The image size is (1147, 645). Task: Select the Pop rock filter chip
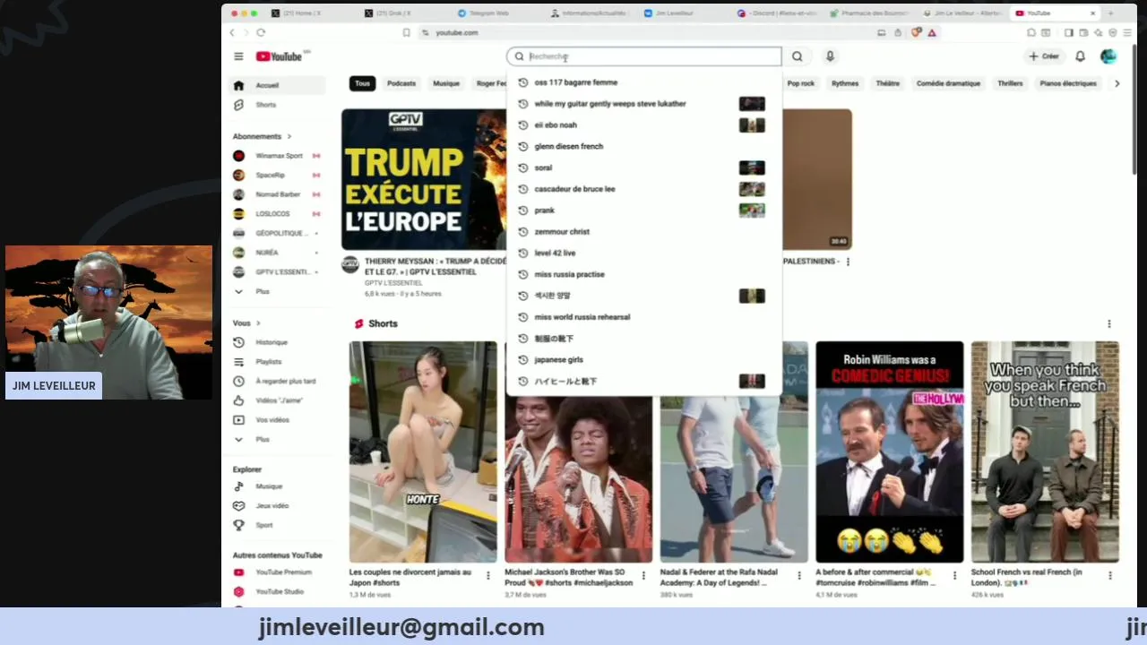tap(801, 83)
